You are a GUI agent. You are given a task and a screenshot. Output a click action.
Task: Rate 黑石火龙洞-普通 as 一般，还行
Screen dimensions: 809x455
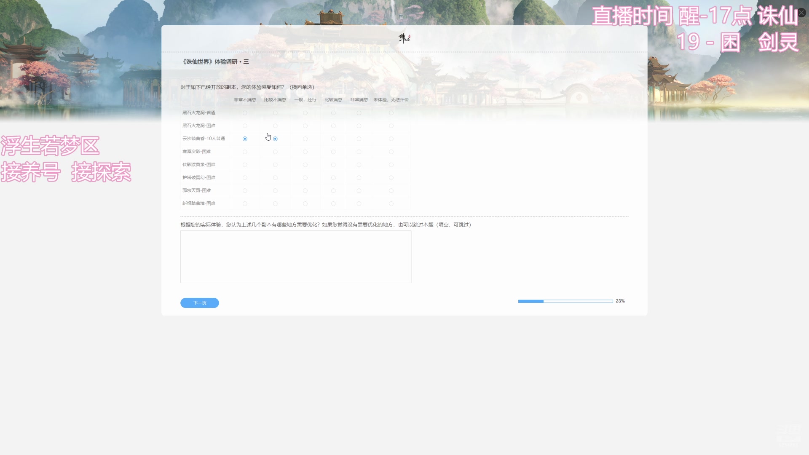[x=305, y=113]
